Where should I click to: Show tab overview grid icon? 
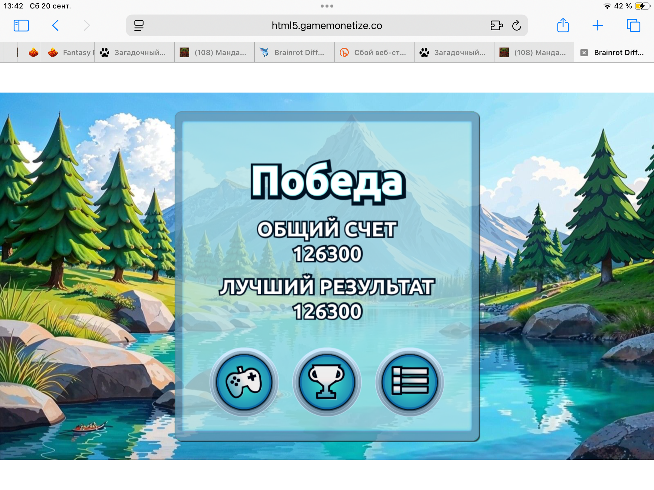tap(633, 26)
